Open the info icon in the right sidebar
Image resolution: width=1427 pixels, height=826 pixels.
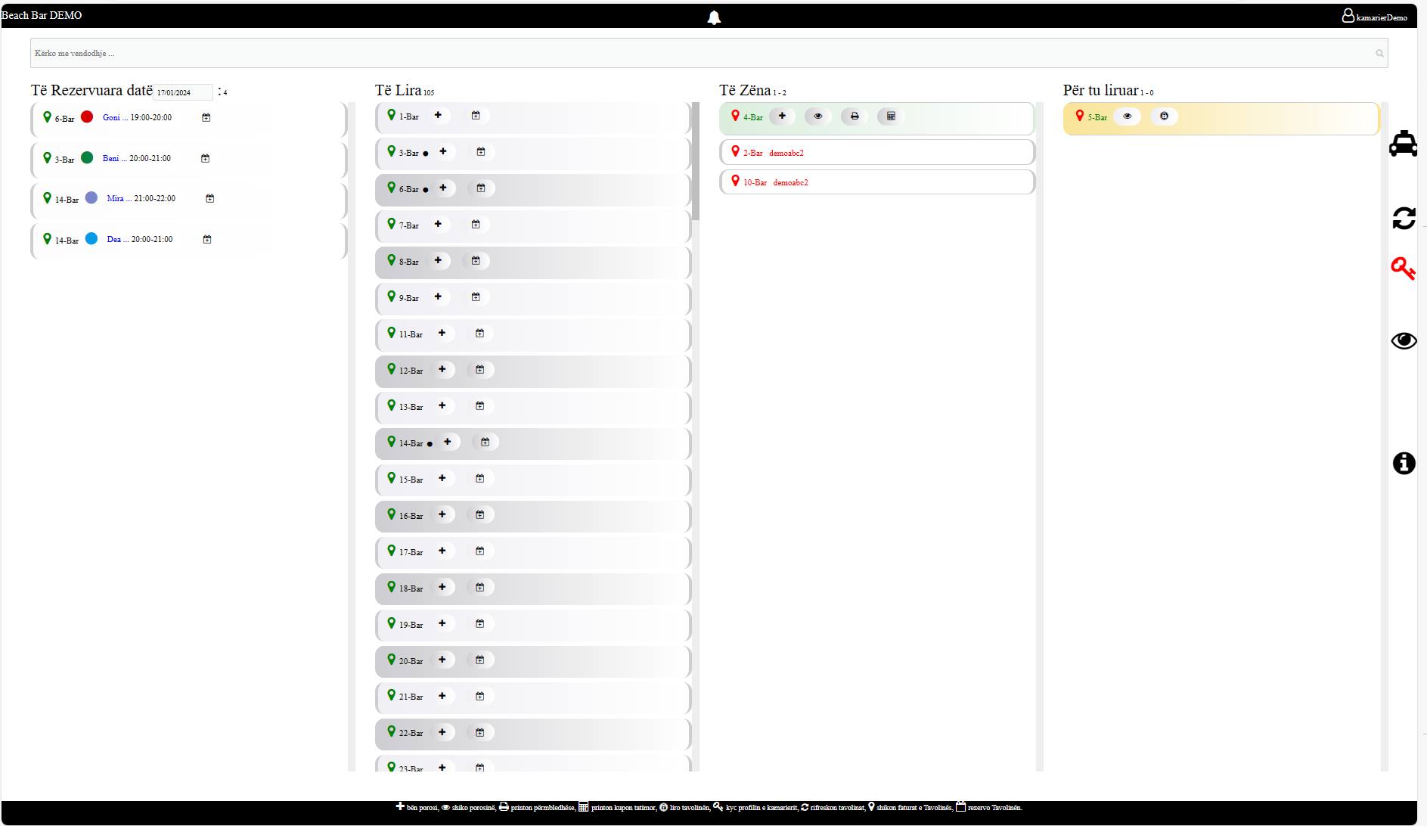[x=1404, y=463]
